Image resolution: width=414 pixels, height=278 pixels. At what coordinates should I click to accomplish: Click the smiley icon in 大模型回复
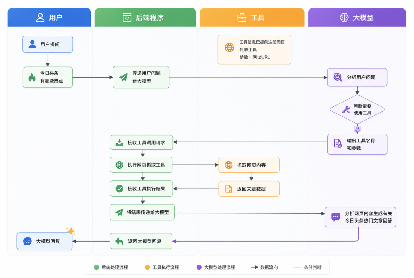click(x=28, y=241)
